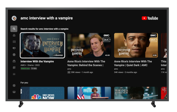Open the circular target icon in sidebar

tap(14, 55)
